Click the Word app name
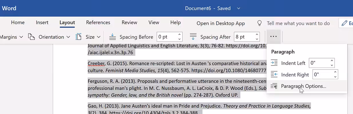353x114 pixels. click(x=9, y=8)
